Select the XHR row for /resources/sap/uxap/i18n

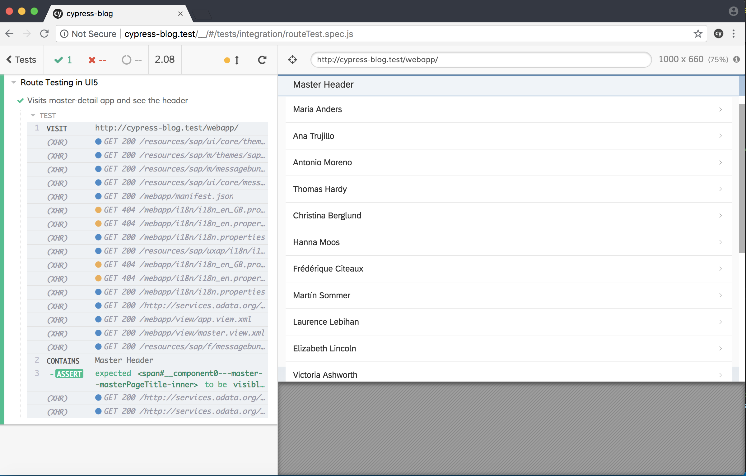pyautogui.click(x=147, y=251)
